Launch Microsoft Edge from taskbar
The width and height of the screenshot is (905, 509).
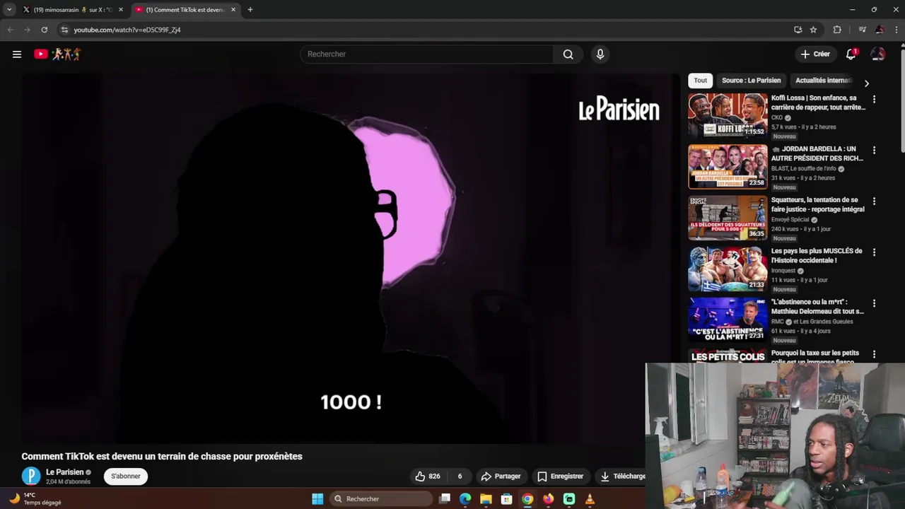point(465,499)
